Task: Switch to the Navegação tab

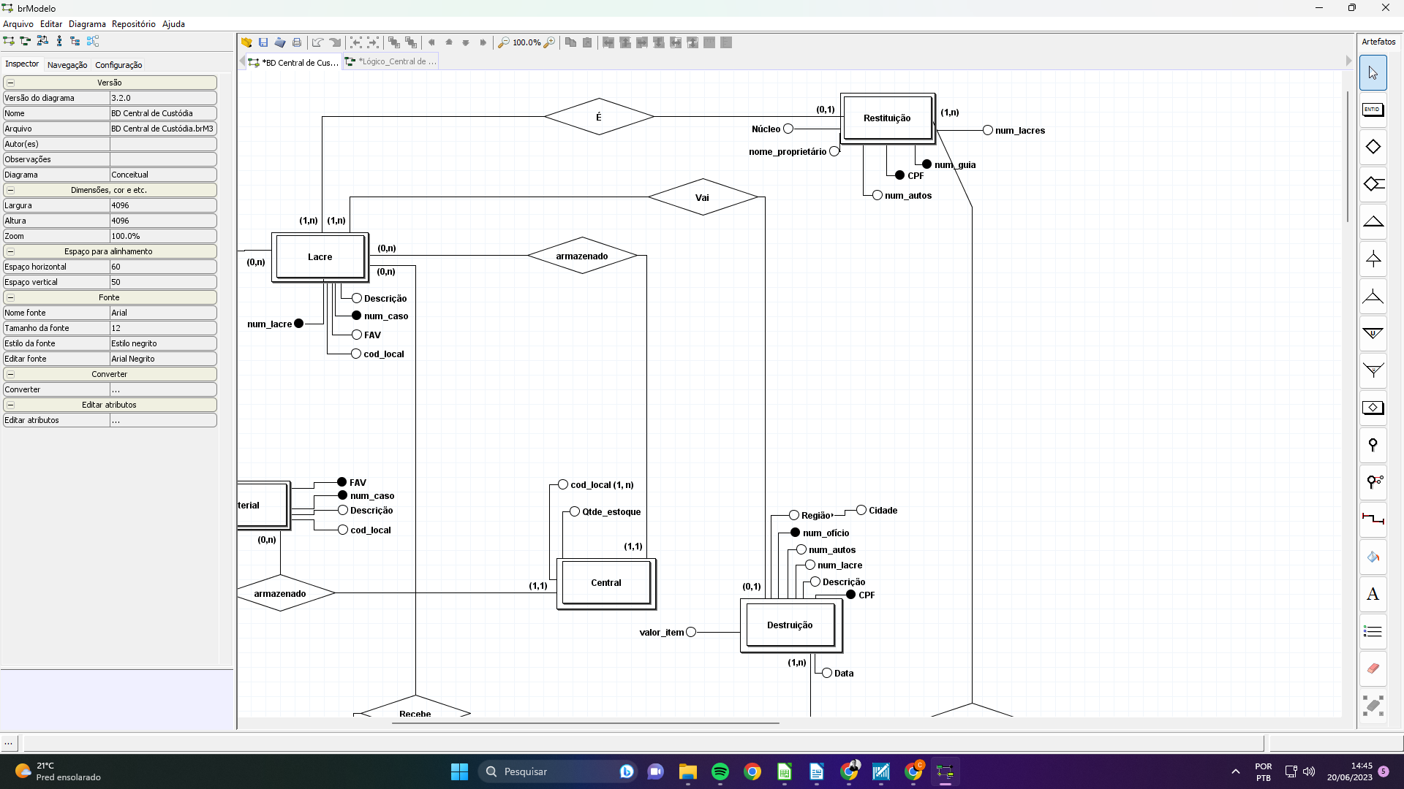Action: point(67,65)
